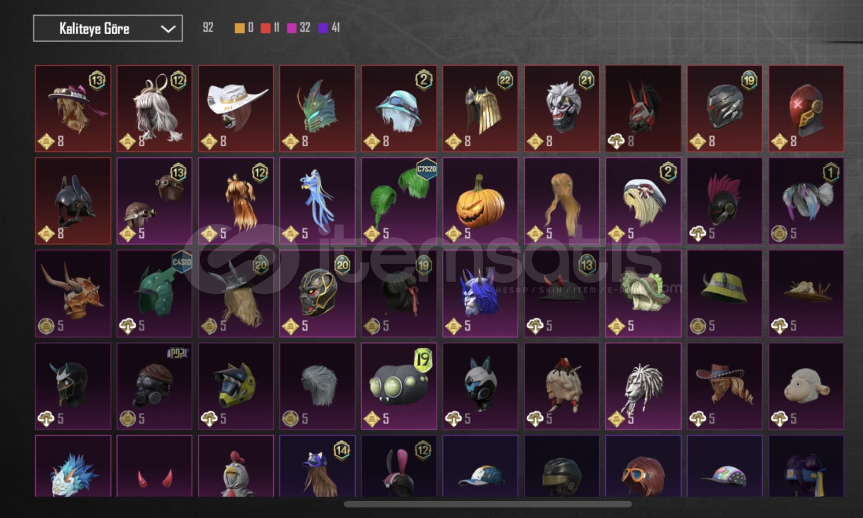The image size is (863, 518).
Task: Choose the green dinosaur hood labeled C4S10
Action: pos(154,294)
